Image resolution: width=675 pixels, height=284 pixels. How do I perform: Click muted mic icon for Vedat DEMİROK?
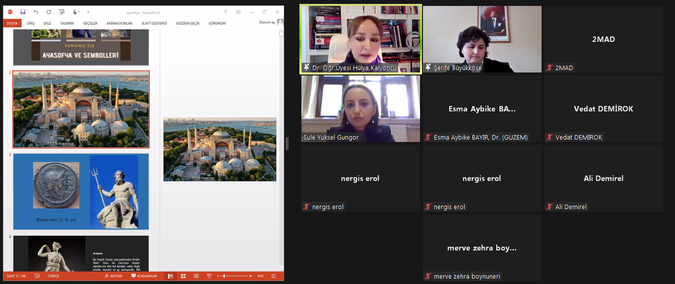549,137
